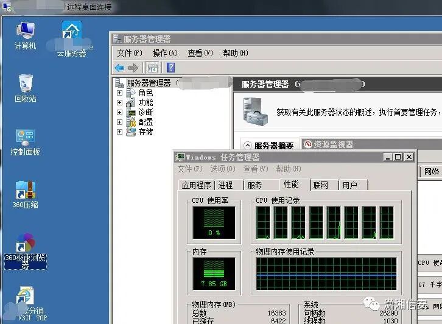The height and width of the screenshot is (324, 442).
Task: Expand the 配置 tree node
Action: [119, 122]
